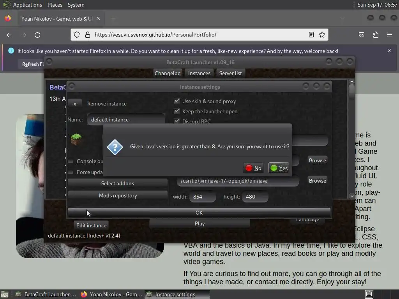Click the Language button in launcher
The width and height of the screenshot is (399, 299).
(x=307, y=220)
